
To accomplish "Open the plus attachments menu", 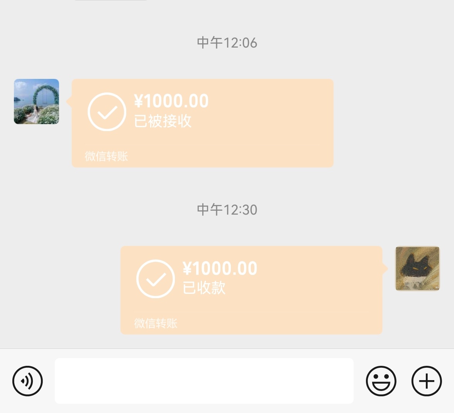I will pos(427,381).
